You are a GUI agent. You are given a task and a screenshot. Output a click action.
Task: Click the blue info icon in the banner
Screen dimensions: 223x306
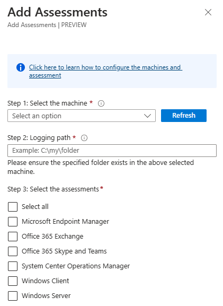[x=21, y=67]
